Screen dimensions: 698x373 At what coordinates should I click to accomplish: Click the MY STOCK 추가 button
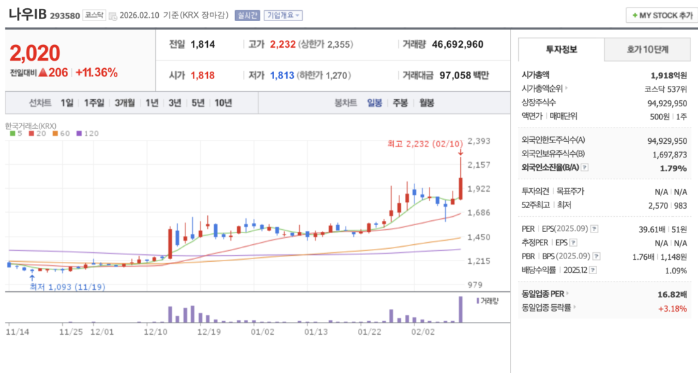[x=661, y=15]
